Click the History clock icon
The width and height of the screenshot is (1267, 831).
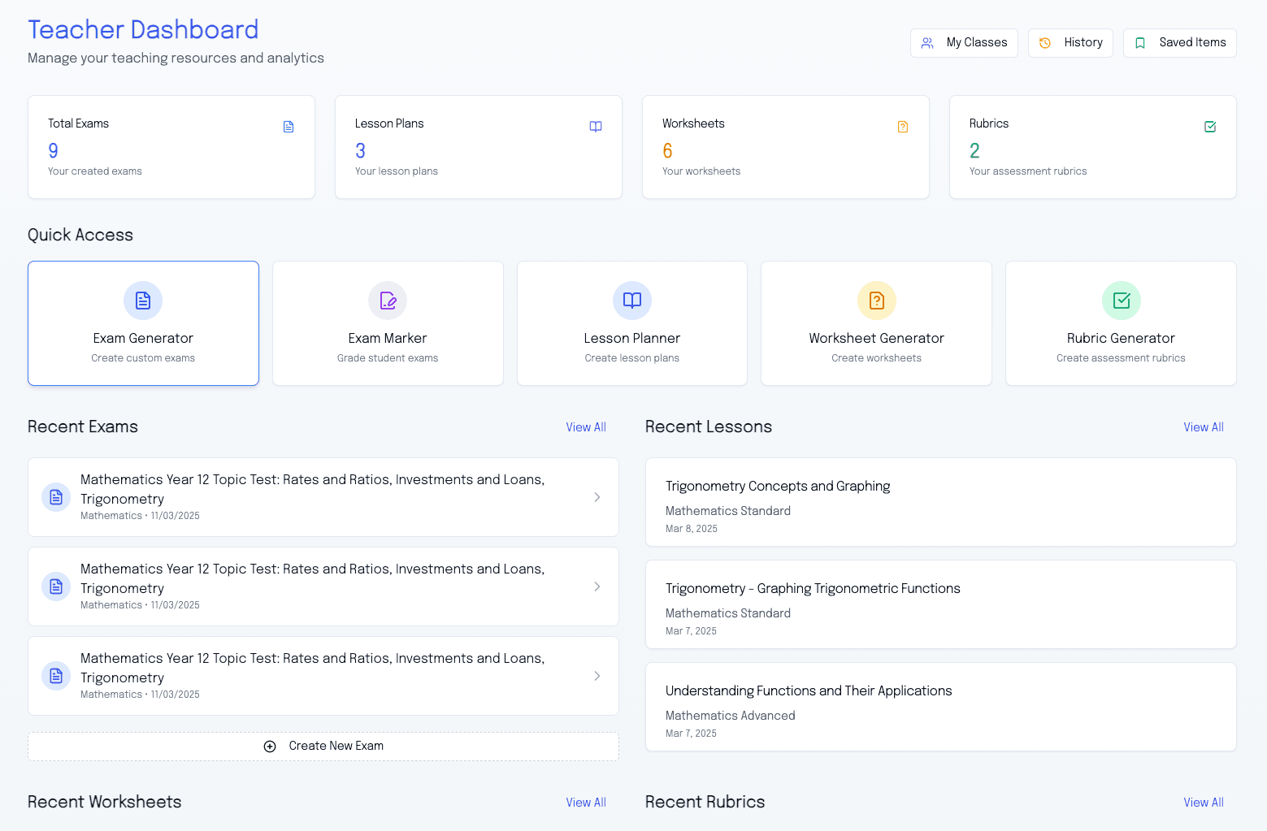(x=1044, y=42)
